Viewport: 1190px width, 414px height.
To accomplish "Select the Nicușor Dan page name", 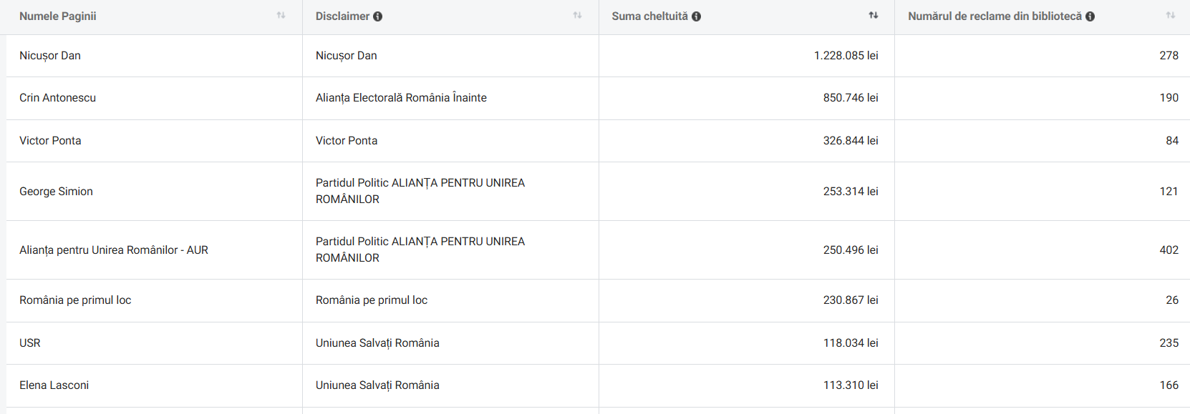I will coord(50,56).
